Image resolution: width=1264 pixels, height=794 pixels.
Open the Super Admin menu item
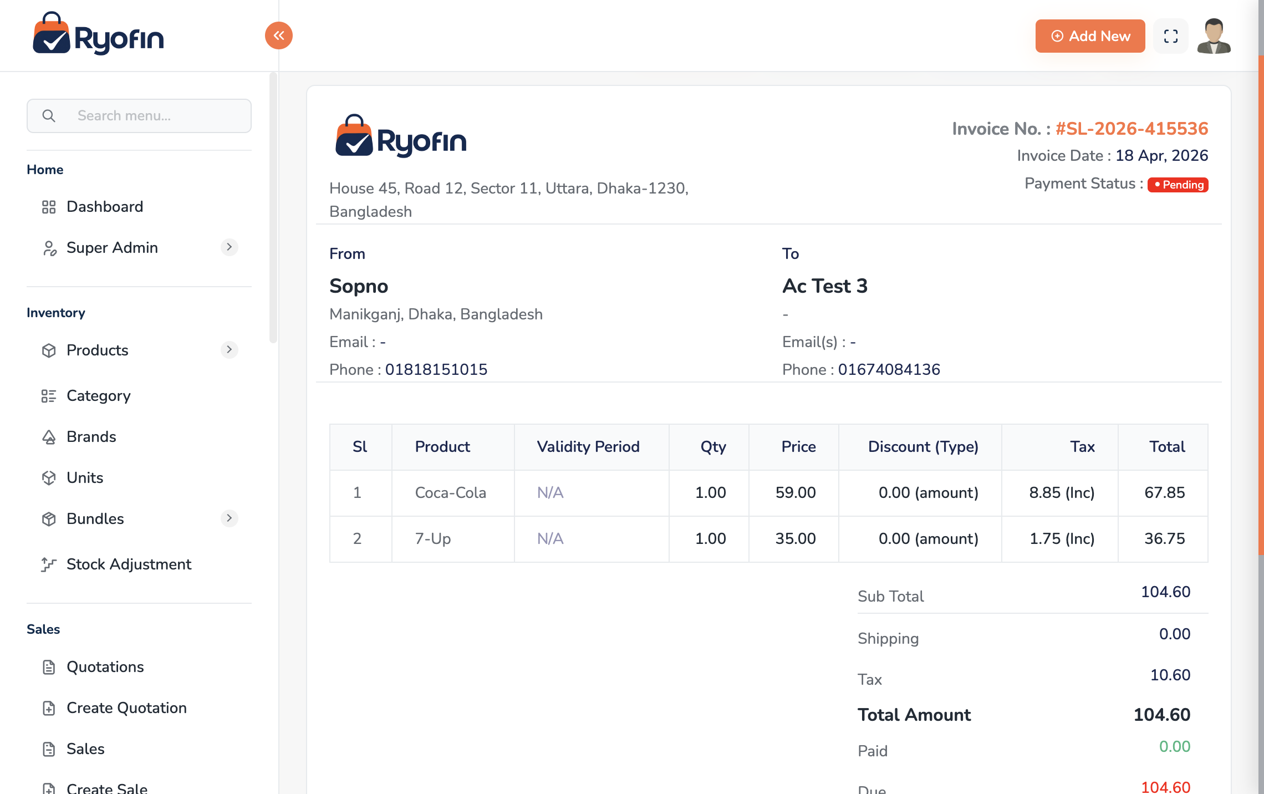[139, 247]
